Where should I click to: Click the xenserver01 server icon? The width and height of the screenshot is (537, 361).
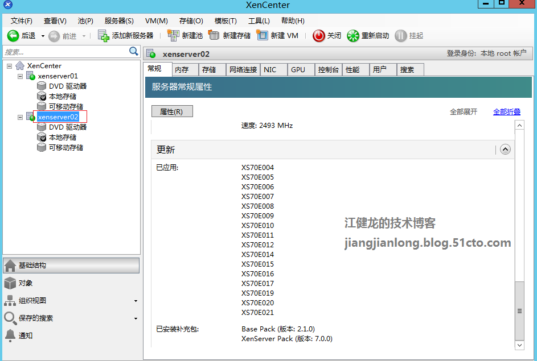pyautogui.click(x=31, y=76)
